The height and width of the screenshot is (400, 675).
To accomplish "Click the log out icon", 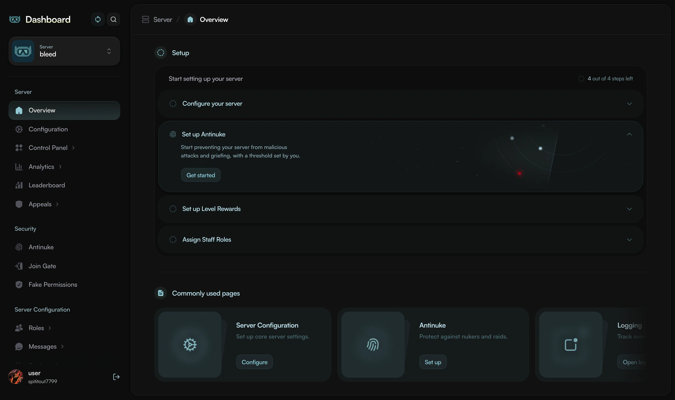I will (x=116, y=377).
